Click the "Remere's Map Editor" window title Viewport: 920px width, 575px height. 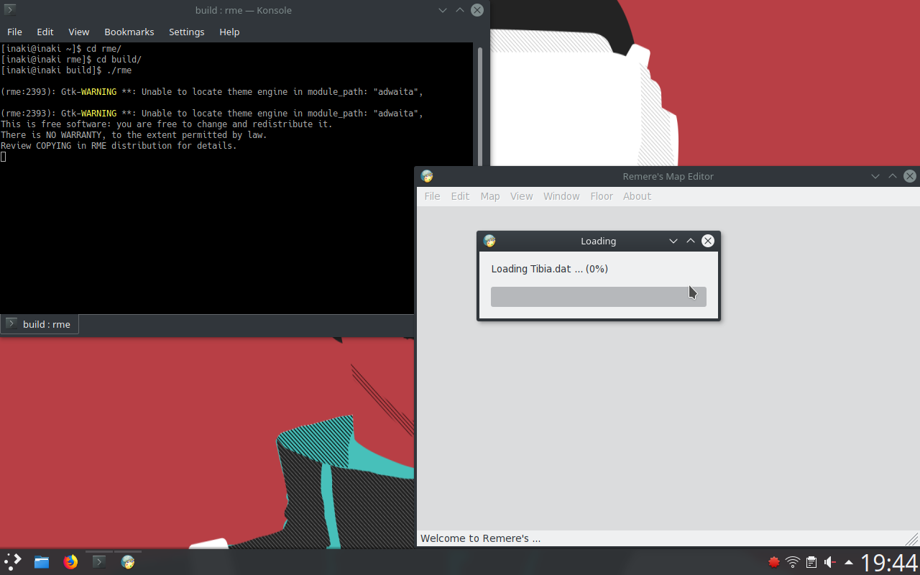click(668, 176)
